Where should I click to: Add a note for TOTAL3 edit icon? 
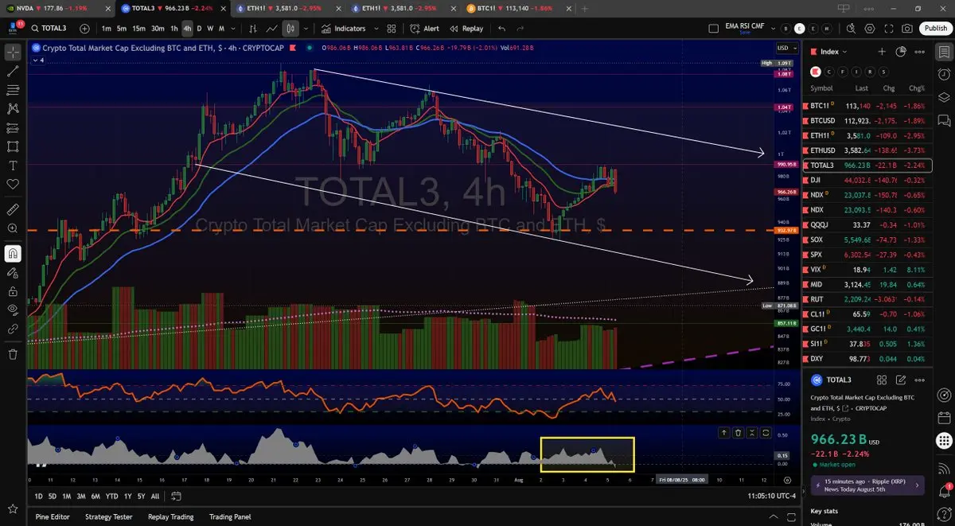coord(901,380)
